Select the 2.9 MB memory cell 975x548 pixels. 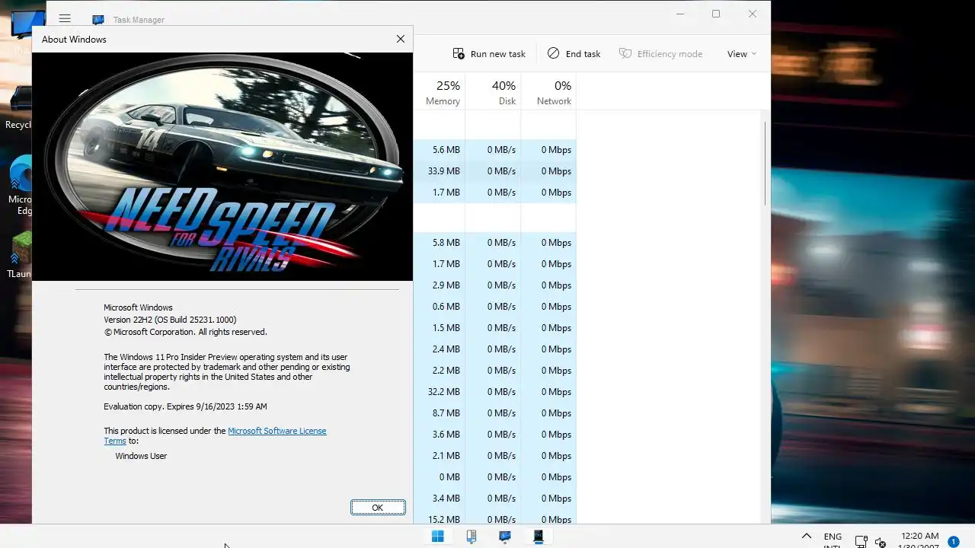coord(440,285)
